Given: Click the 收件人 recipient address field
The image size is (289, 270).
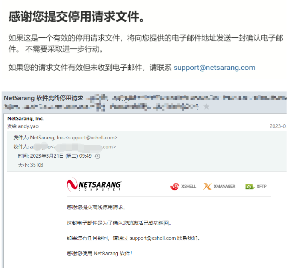Looking at the screenshot, I should (65, 147).
